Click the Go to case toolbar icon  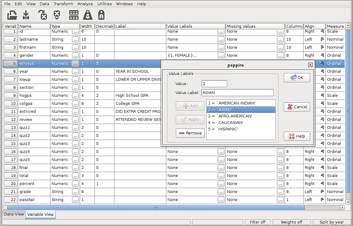tap(57, 15)
